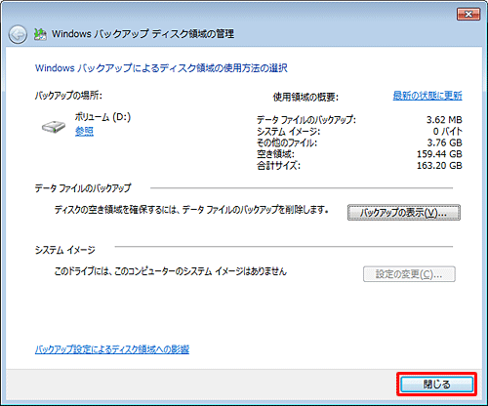
Task: Click the このドライブには、このコンピューターのシステム イメージはありません text
Action: [171, 271]
